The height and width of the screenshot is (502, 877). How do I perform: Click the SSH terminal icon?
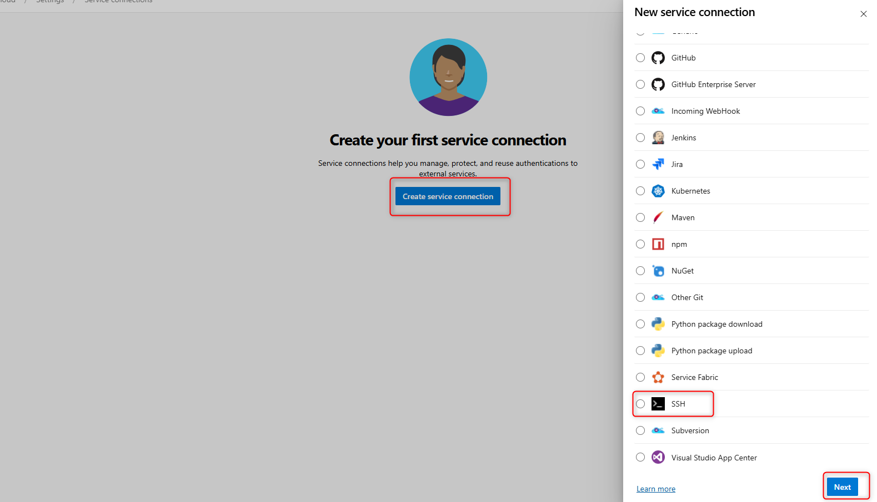click(658, 404)
